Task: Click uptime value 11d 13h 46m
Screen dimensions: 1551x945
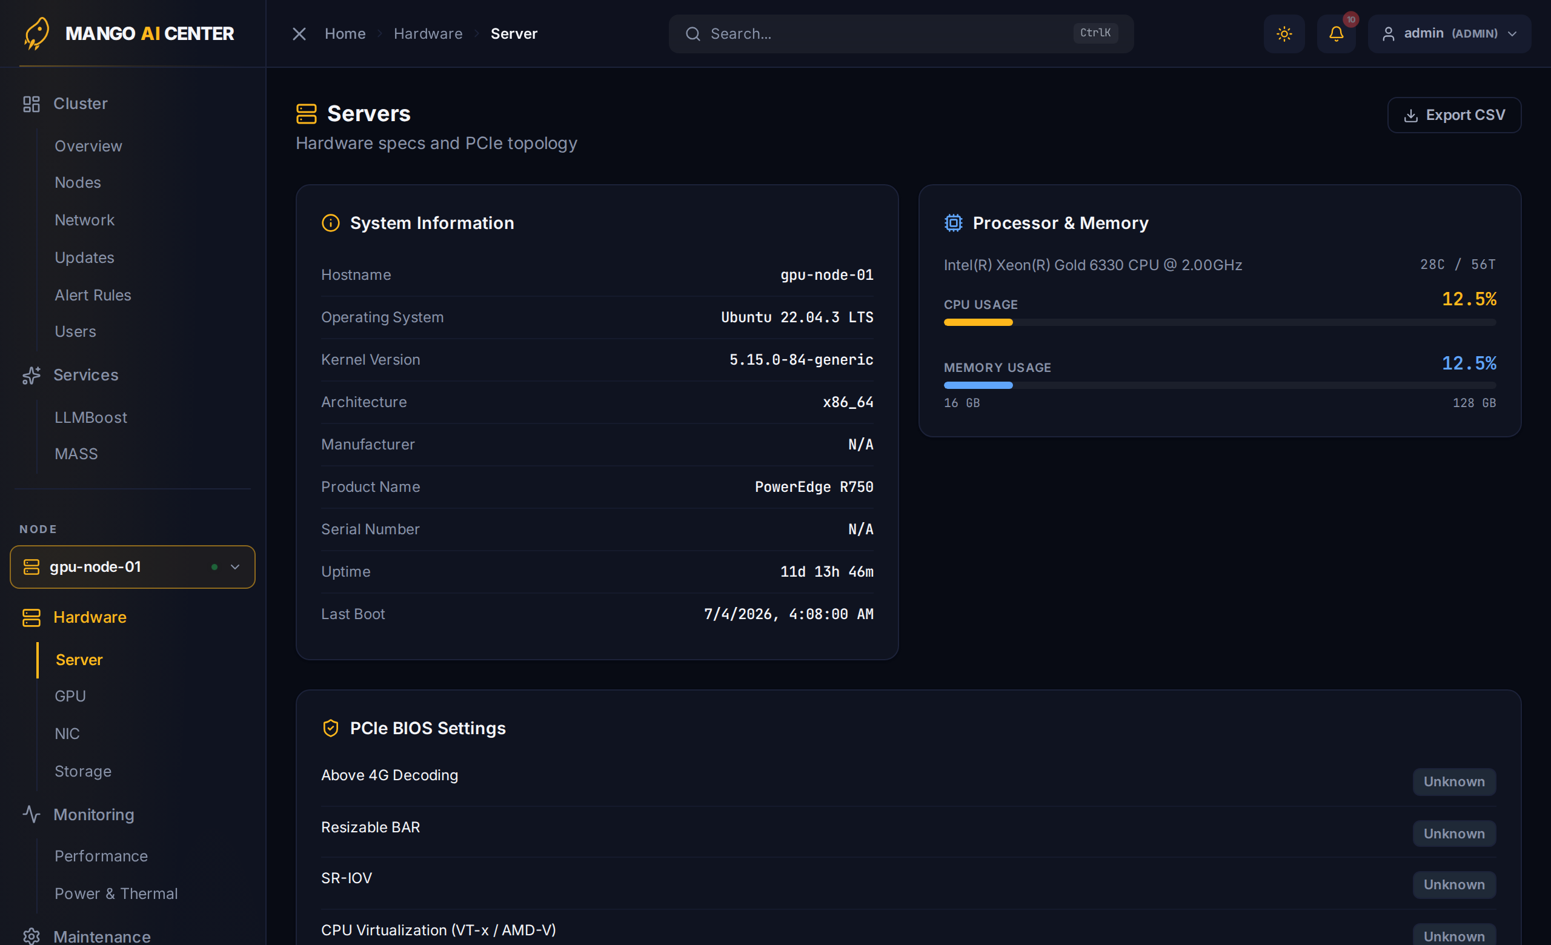Action: coord(826,571)
